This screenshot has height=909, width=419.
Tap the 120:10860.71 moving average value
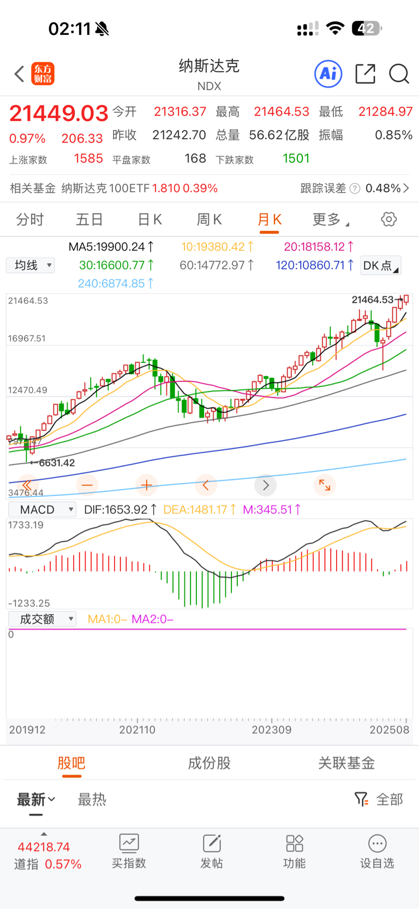coord(315,265)
